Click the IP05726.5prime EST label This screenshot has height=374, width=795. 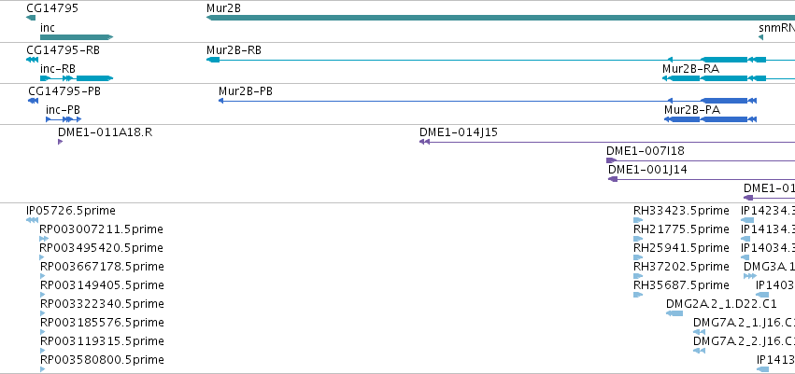pos(71,211)
